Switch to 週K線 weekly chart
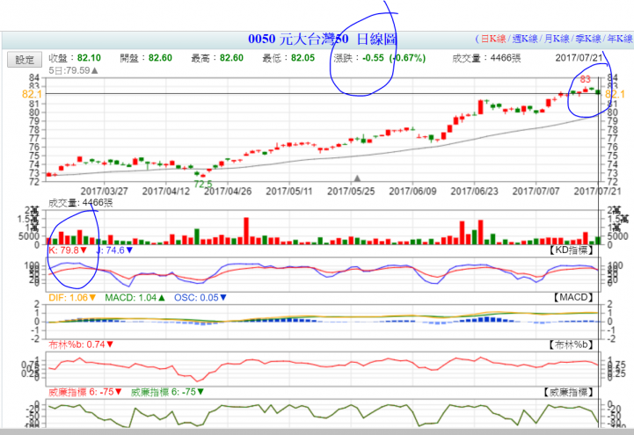 coord(525,39)
